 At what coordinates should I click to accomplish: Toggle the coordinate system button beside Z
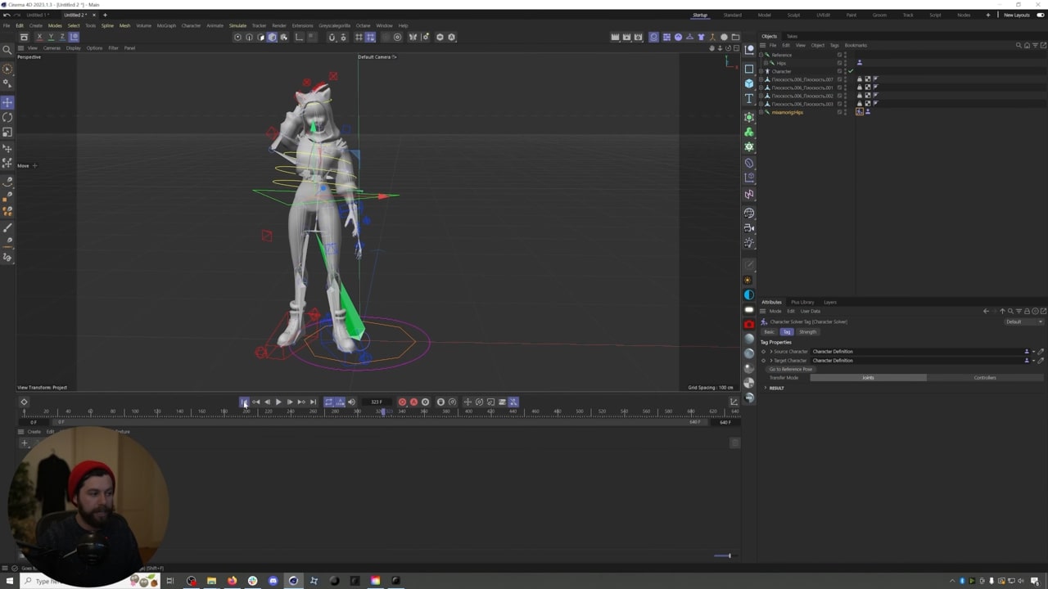(x=74, y=37)
